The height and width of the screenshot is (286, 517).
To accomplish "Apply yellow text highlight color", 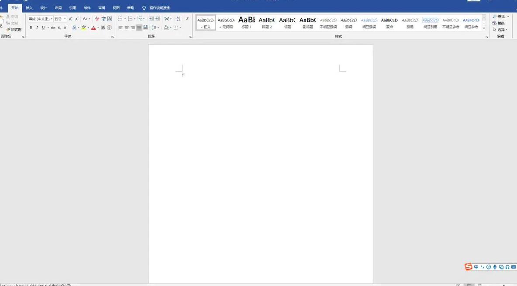I will [x=84, y=28].
